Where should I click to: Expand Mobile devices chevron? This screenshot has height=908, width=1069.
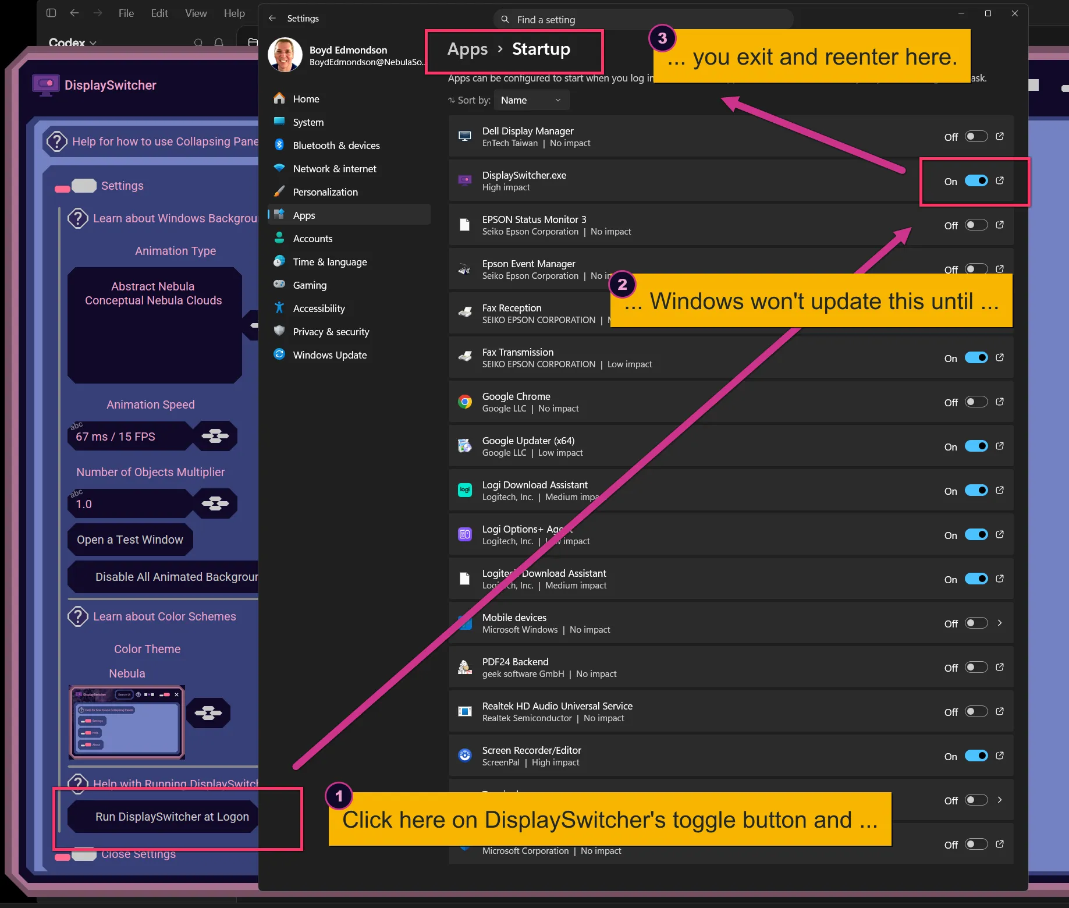1000,623
